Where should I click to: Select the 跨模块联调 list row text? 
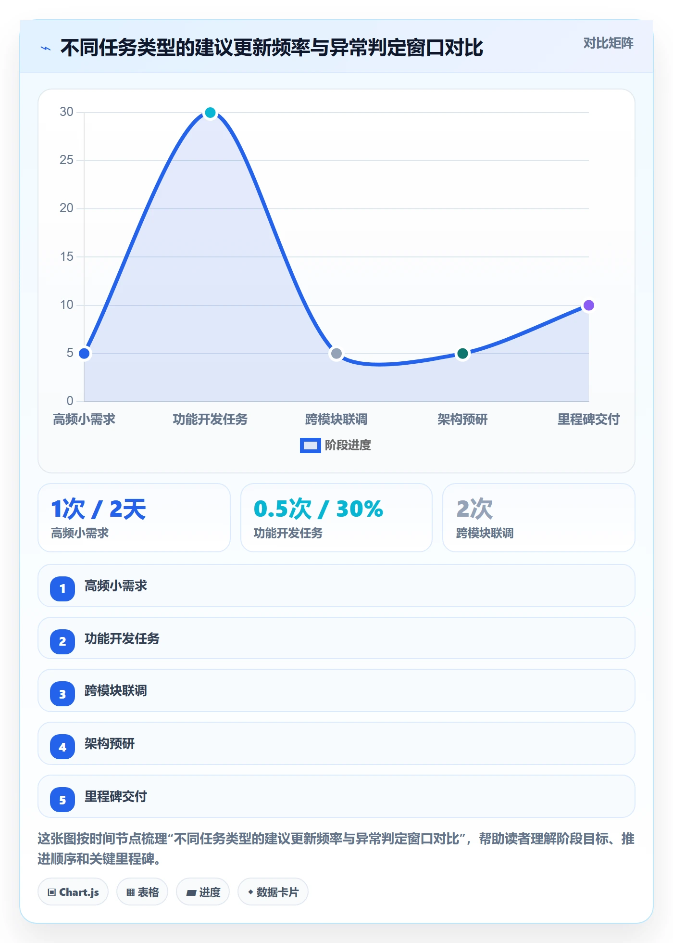(116, 691)
